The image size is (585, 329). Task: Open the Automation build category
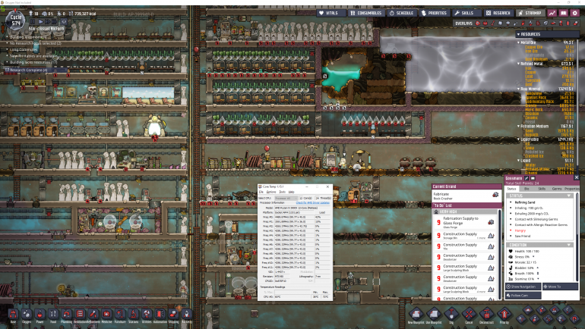click(160, 315)
